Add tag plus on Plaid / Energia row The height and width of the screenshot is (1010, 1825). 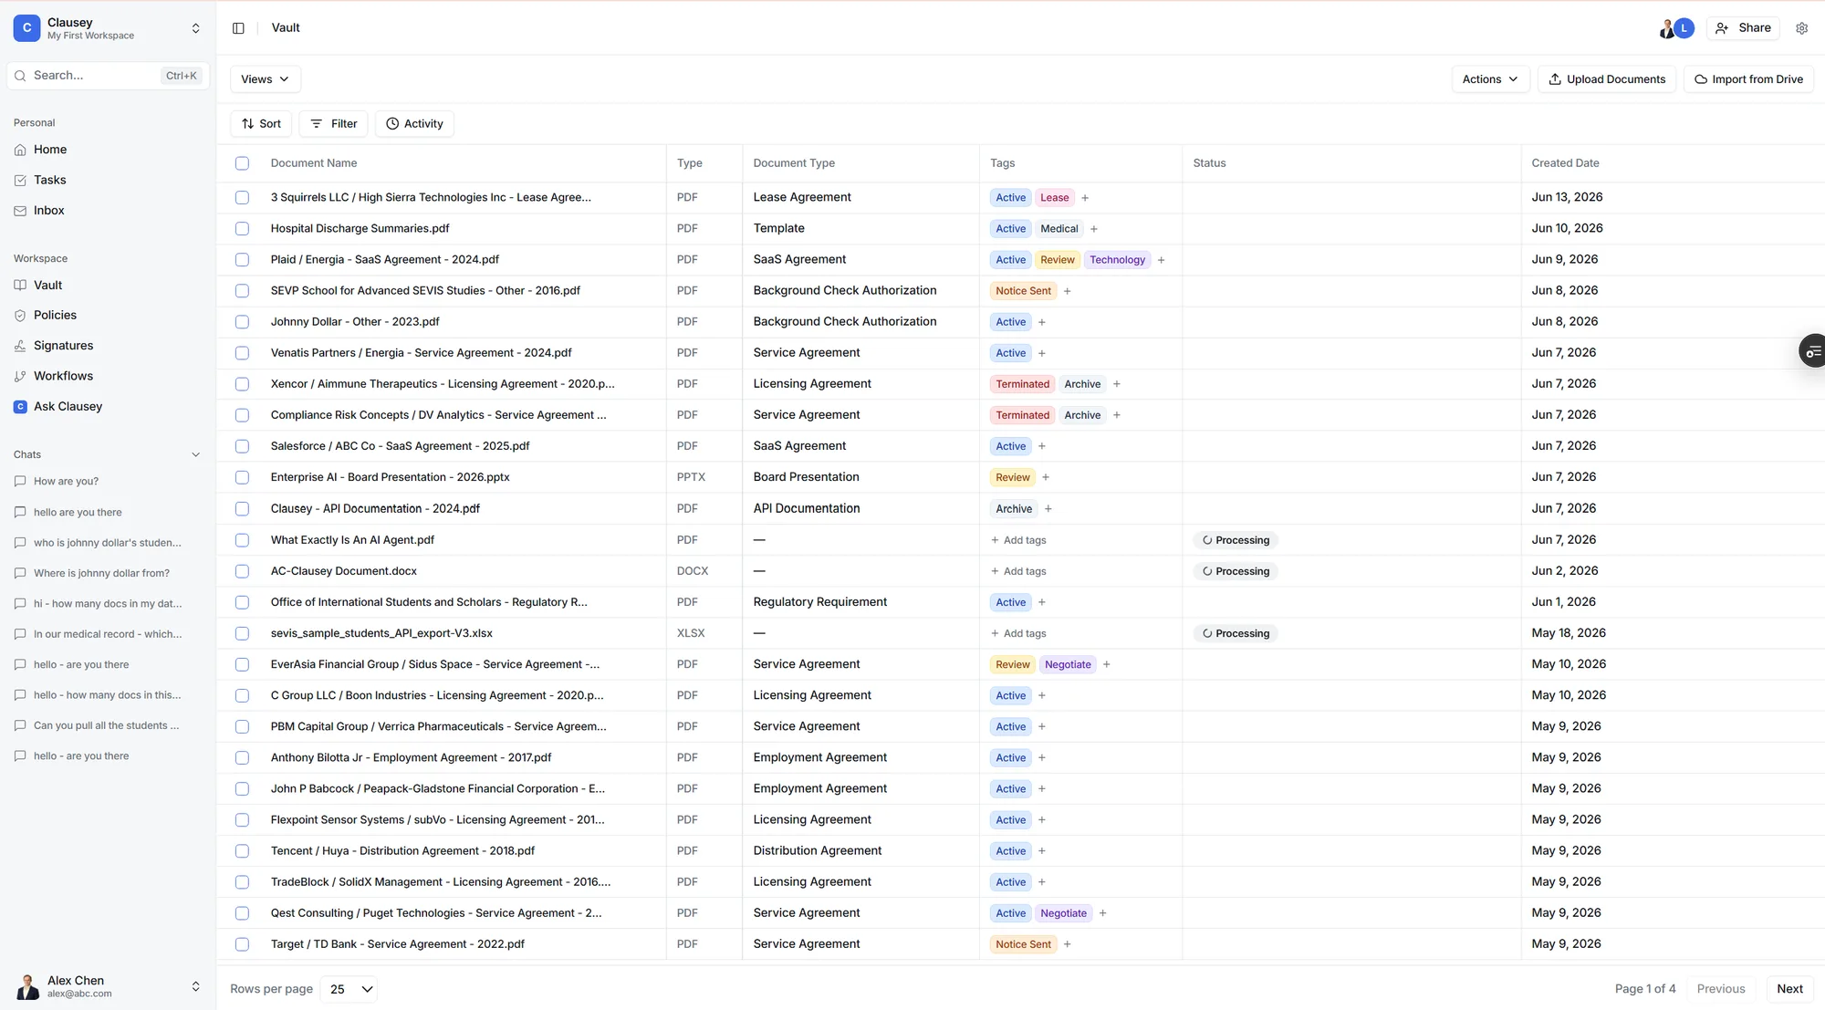coord(1161,260)
